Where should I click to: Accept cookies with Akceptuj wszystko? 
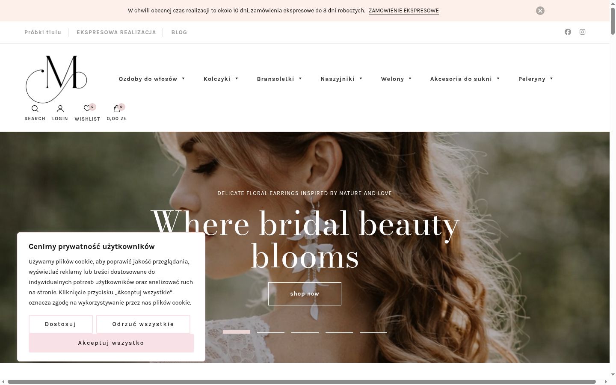pos(111,343)
